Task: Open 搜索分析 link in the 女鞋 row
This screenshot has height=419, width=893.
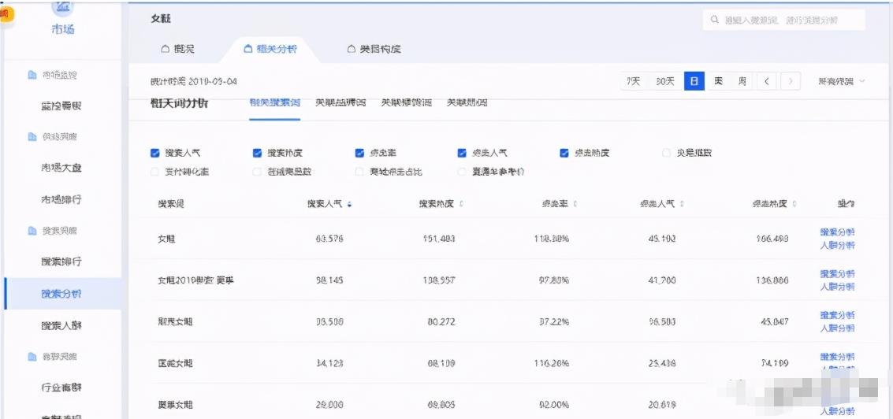Action: (837, 232)
